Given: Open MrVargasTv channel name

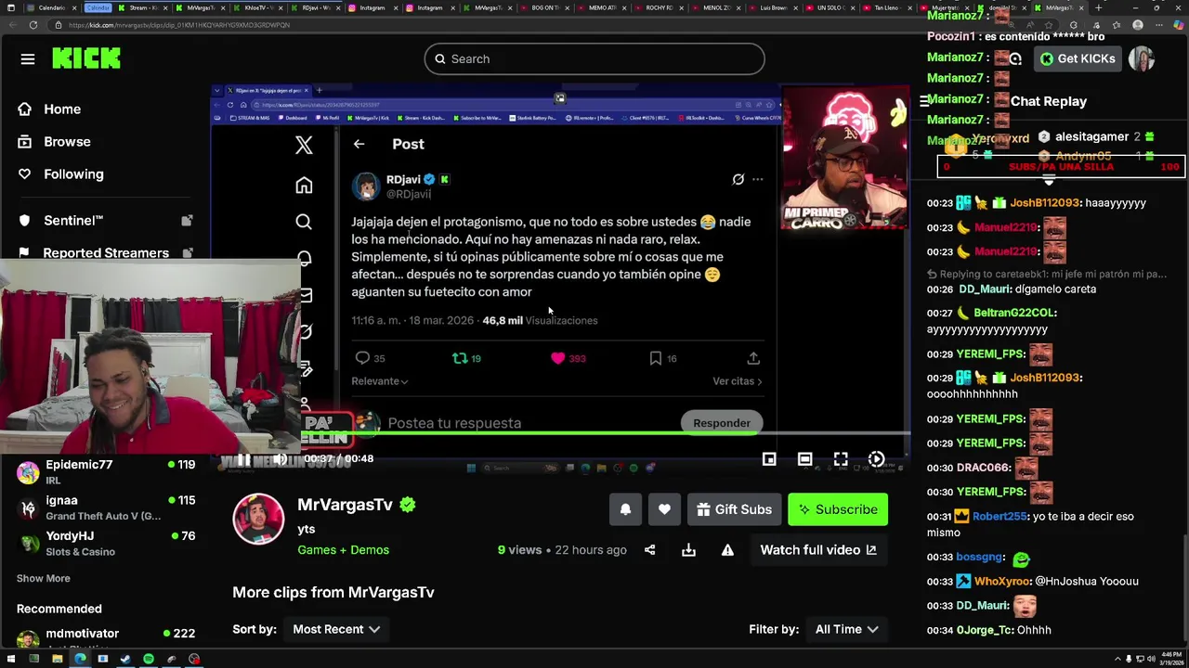Looking at the screenshot, I should [345, 505].
